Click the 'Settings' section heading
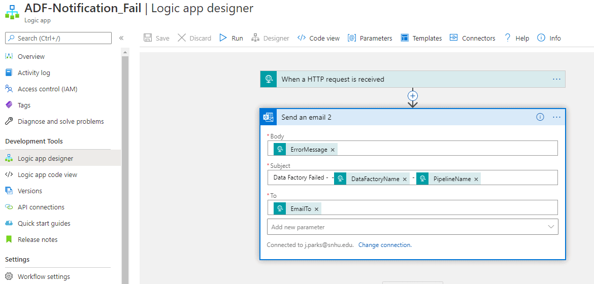Viewport: 594px width, 284px height. [x=17, y=259]
